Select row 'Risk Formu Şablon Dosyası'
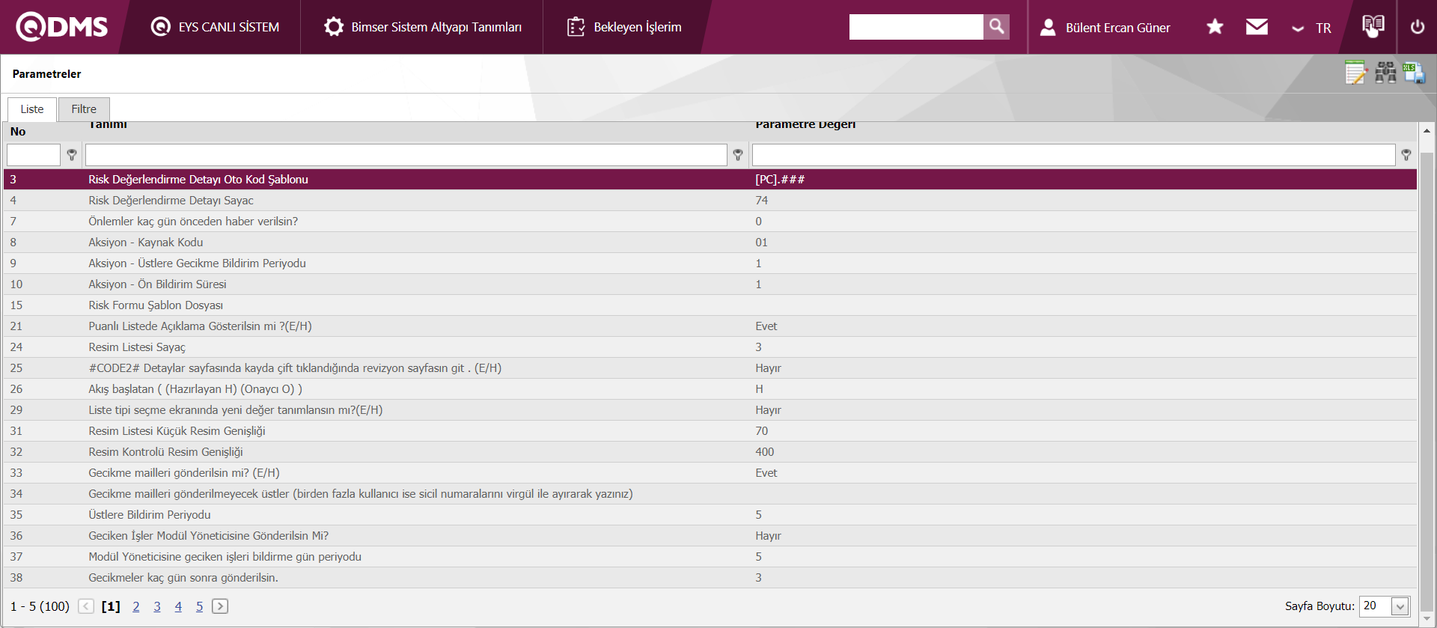The height and width of the screenshot is (628, 1437). click(x=710, y=305)
